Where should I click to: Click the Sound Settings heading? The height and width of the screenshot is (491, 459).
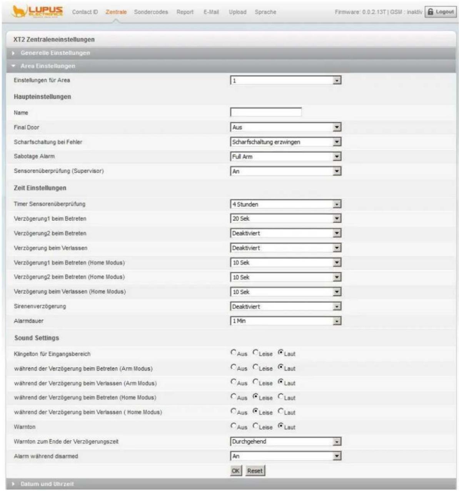tap(37, 338)
